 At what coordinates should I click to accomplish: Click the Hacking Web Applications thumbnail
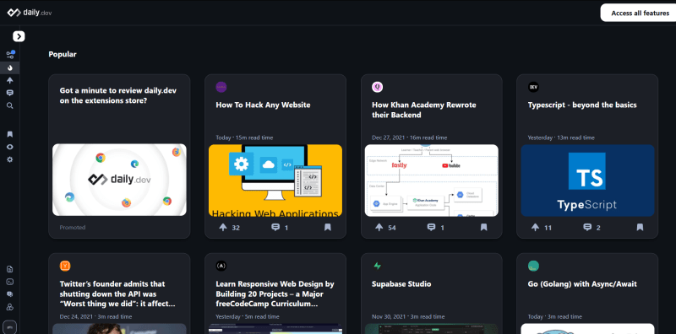pyautogui.click(x=275, y=180)
